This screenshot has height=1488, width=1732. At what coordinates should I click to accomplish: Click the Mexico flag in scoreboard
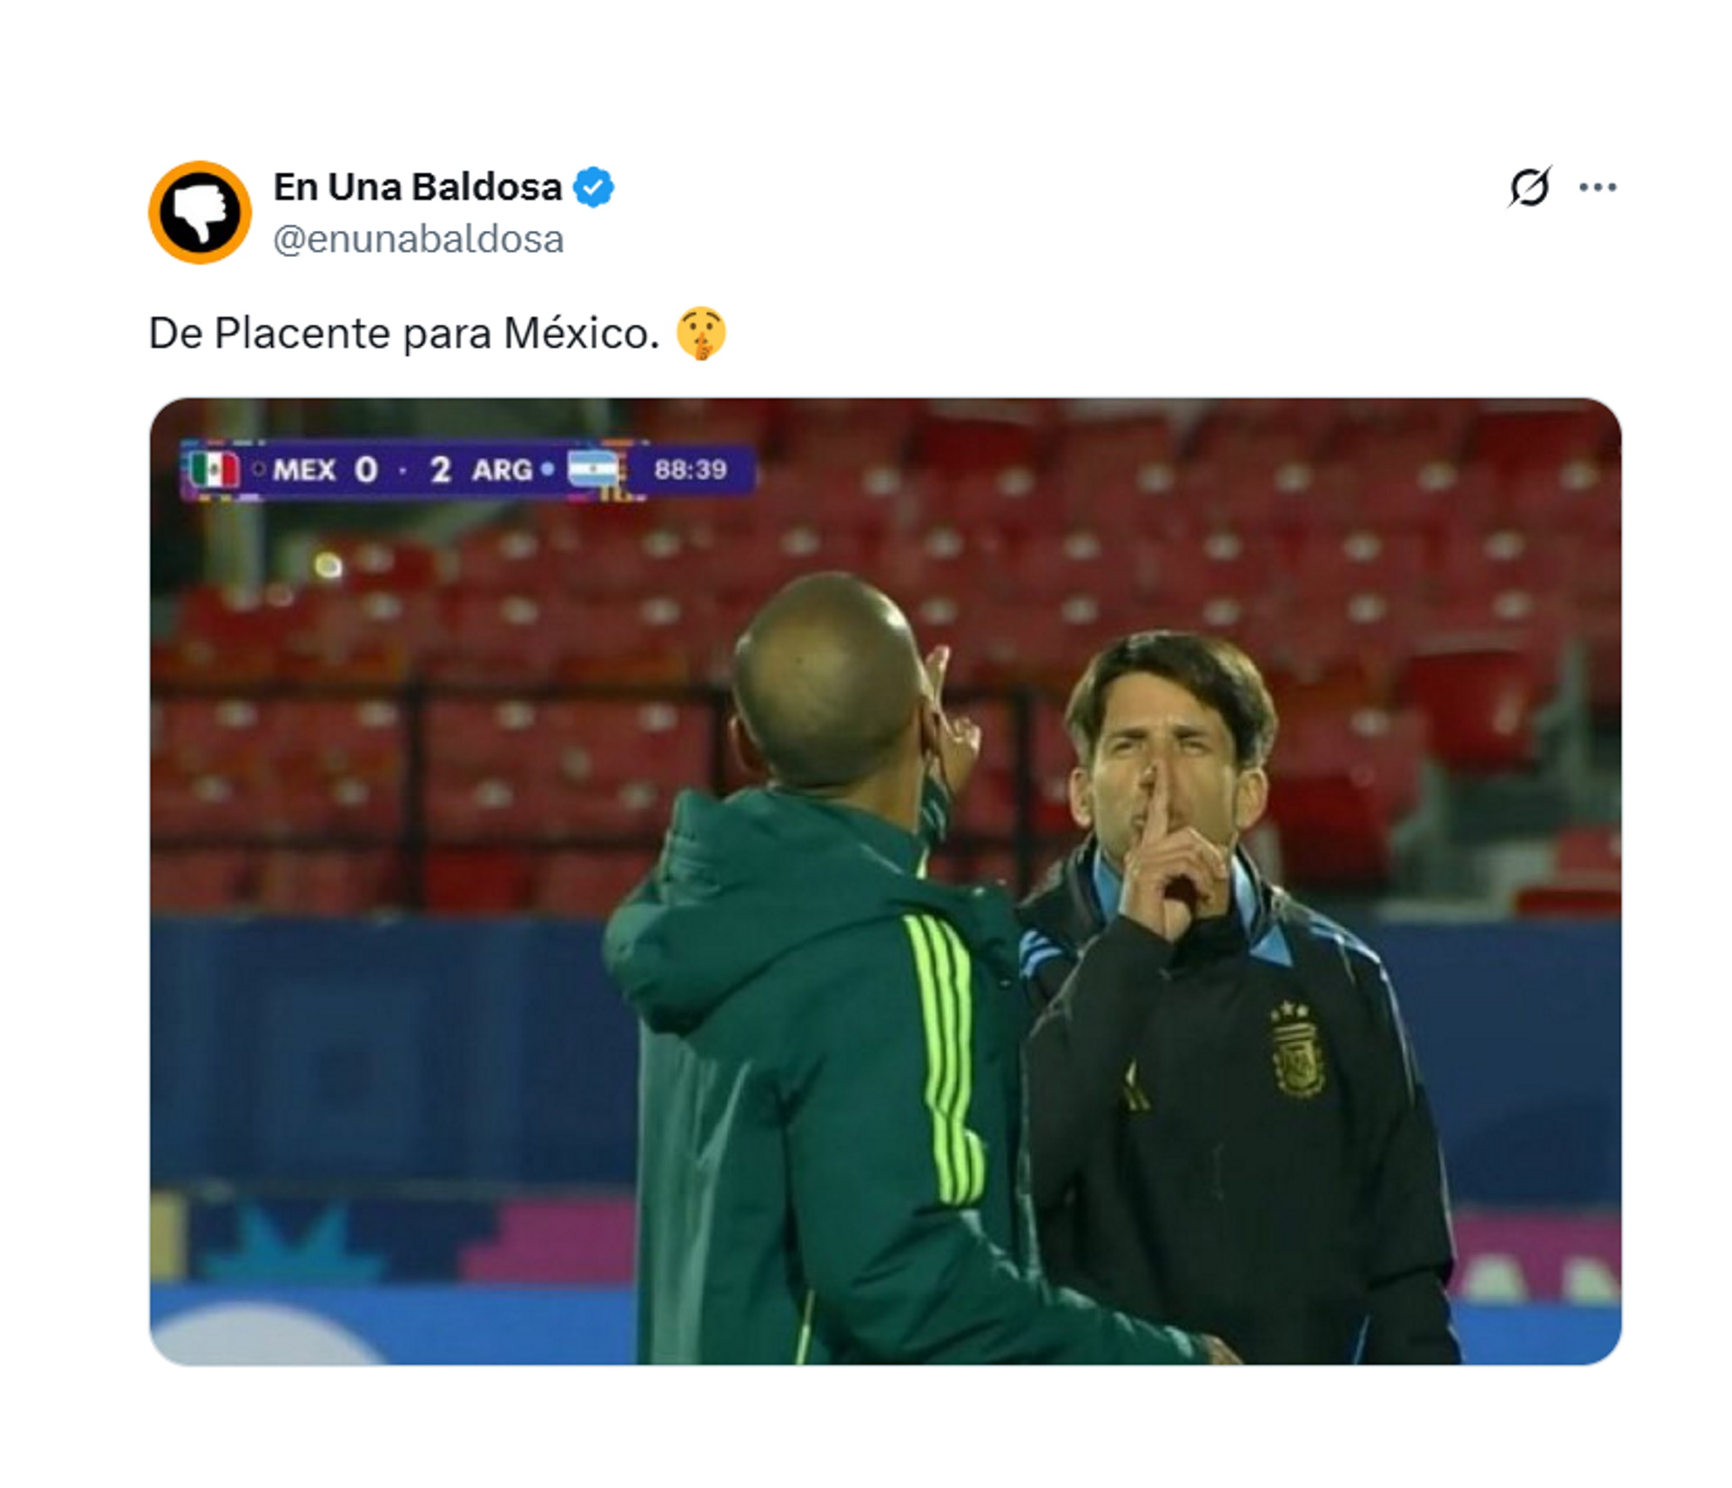215,470
